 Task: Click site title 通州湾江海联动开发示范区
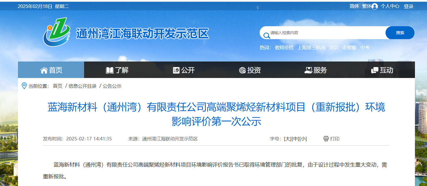[x=143, y=34]
